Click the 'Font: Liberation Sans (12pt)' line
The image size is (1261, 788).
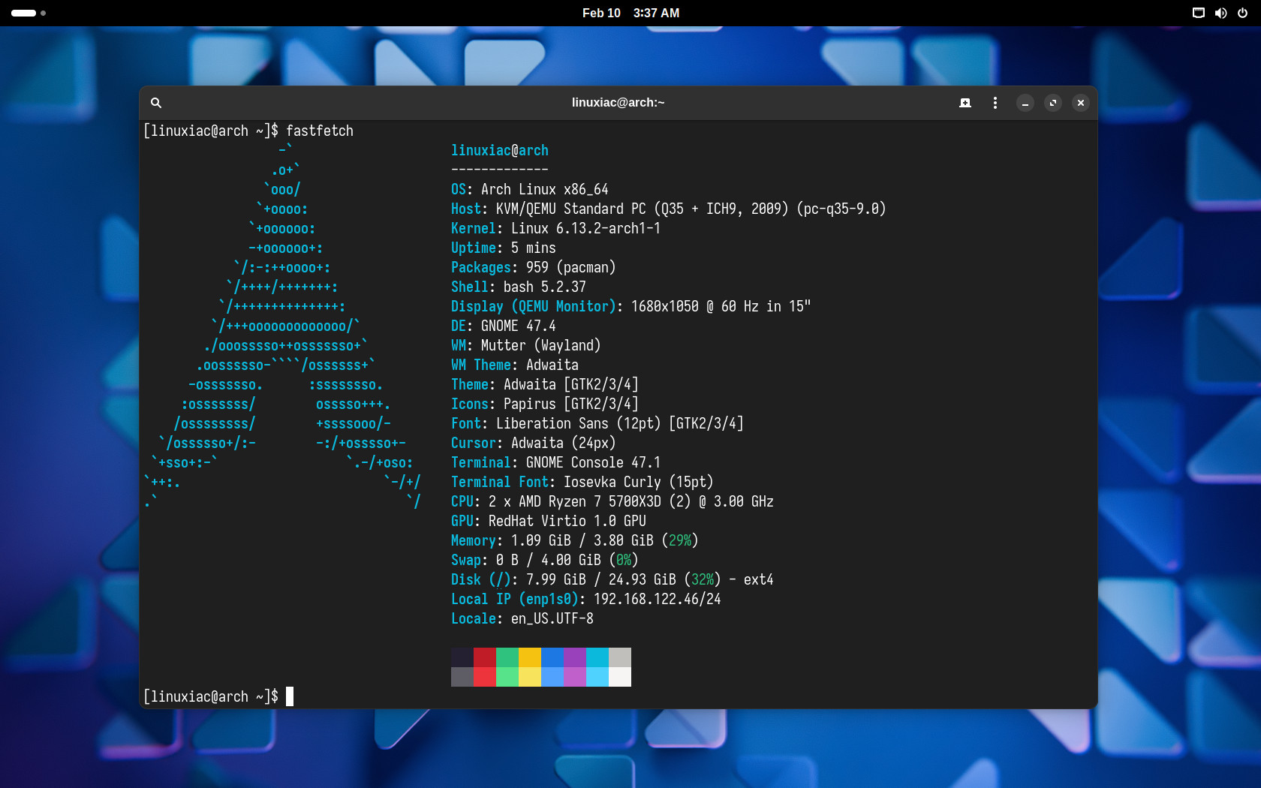pos(597,423)
